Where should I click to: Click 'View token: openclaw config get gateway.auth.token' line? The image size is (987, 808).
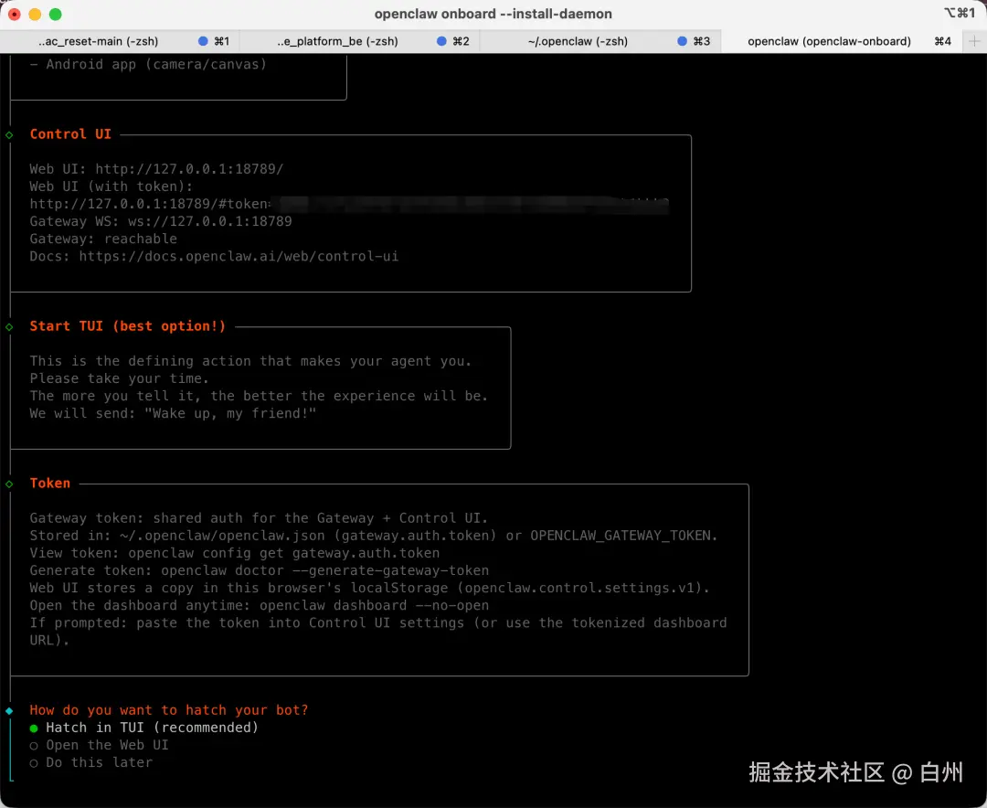(x=235, y=553)
